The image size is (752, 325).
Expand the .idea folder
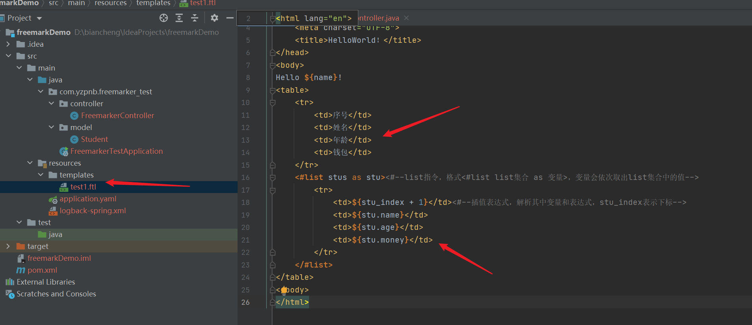(8, 44)
